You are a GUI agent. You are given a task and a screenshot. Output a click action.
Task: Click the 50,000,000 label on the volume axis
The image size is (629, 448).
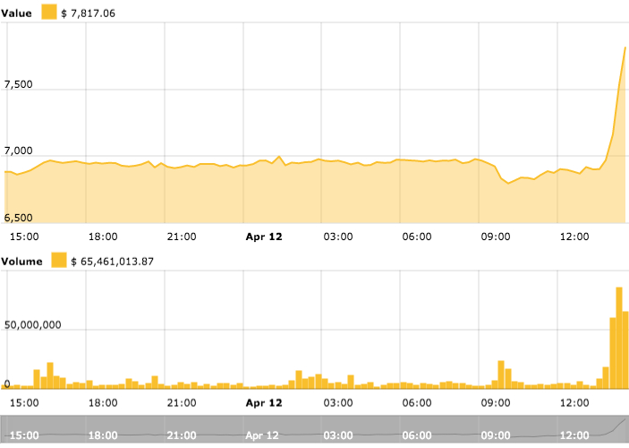(33, 324)
